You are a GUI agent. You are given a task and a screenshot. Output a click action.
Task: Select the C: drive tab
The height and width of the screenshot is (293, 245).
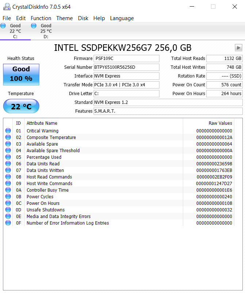15,31
